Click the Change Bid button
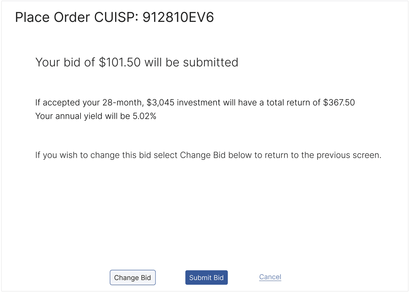The image size is (411, 294). 133,278
